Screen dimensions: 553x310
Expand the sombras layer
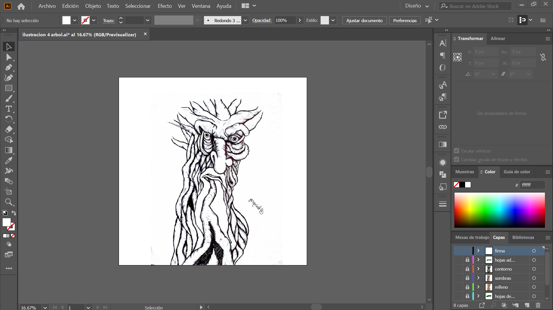478,278
